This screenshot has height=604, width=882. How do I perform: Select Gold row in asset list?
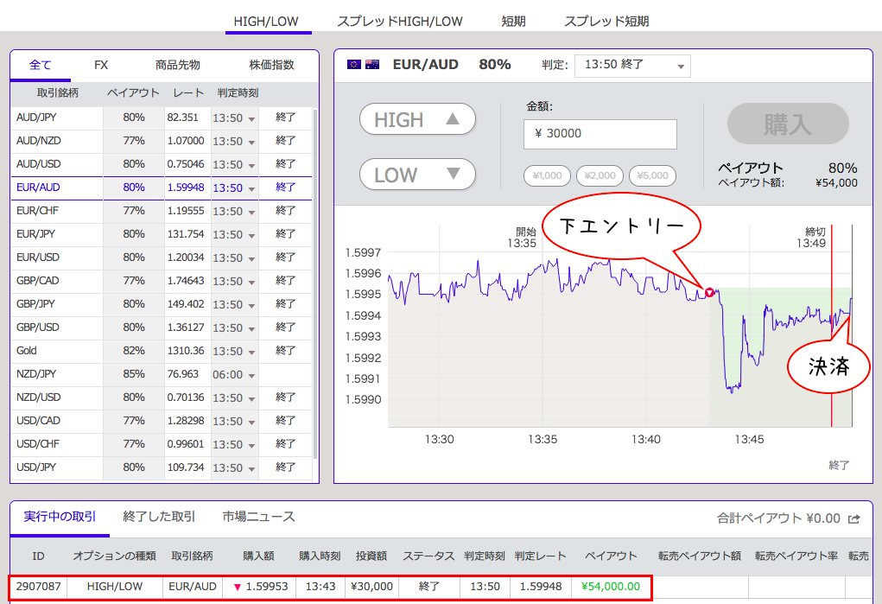click(x=52, y=351)
